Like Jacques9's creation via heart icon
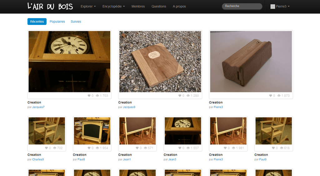 click(x=180, y=95)
